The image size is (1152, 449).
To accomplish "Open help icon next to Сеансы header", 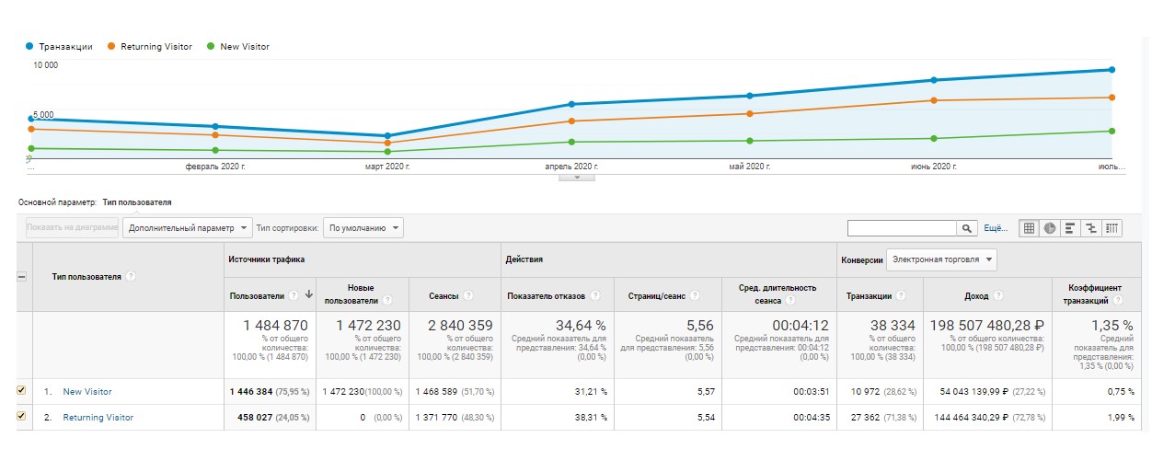I will tap(468, 295).
